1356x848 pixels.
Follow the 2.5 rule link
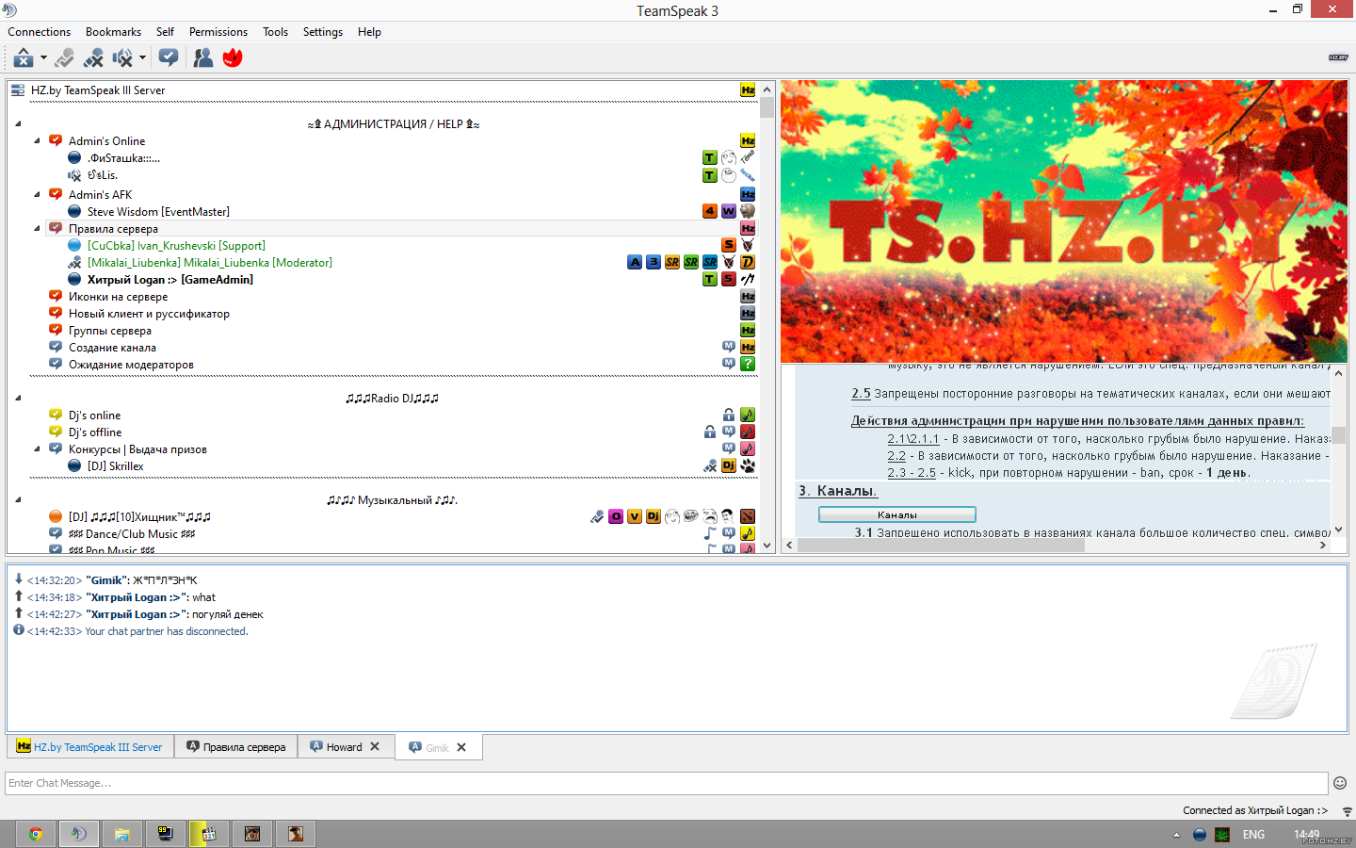point(861,394)
